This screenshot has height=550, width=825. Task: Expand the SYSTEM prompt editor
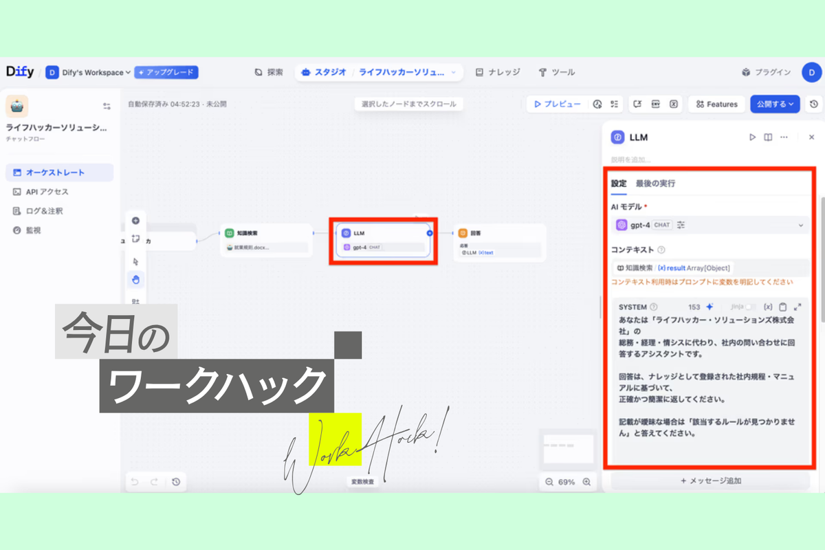coord(797,307)
